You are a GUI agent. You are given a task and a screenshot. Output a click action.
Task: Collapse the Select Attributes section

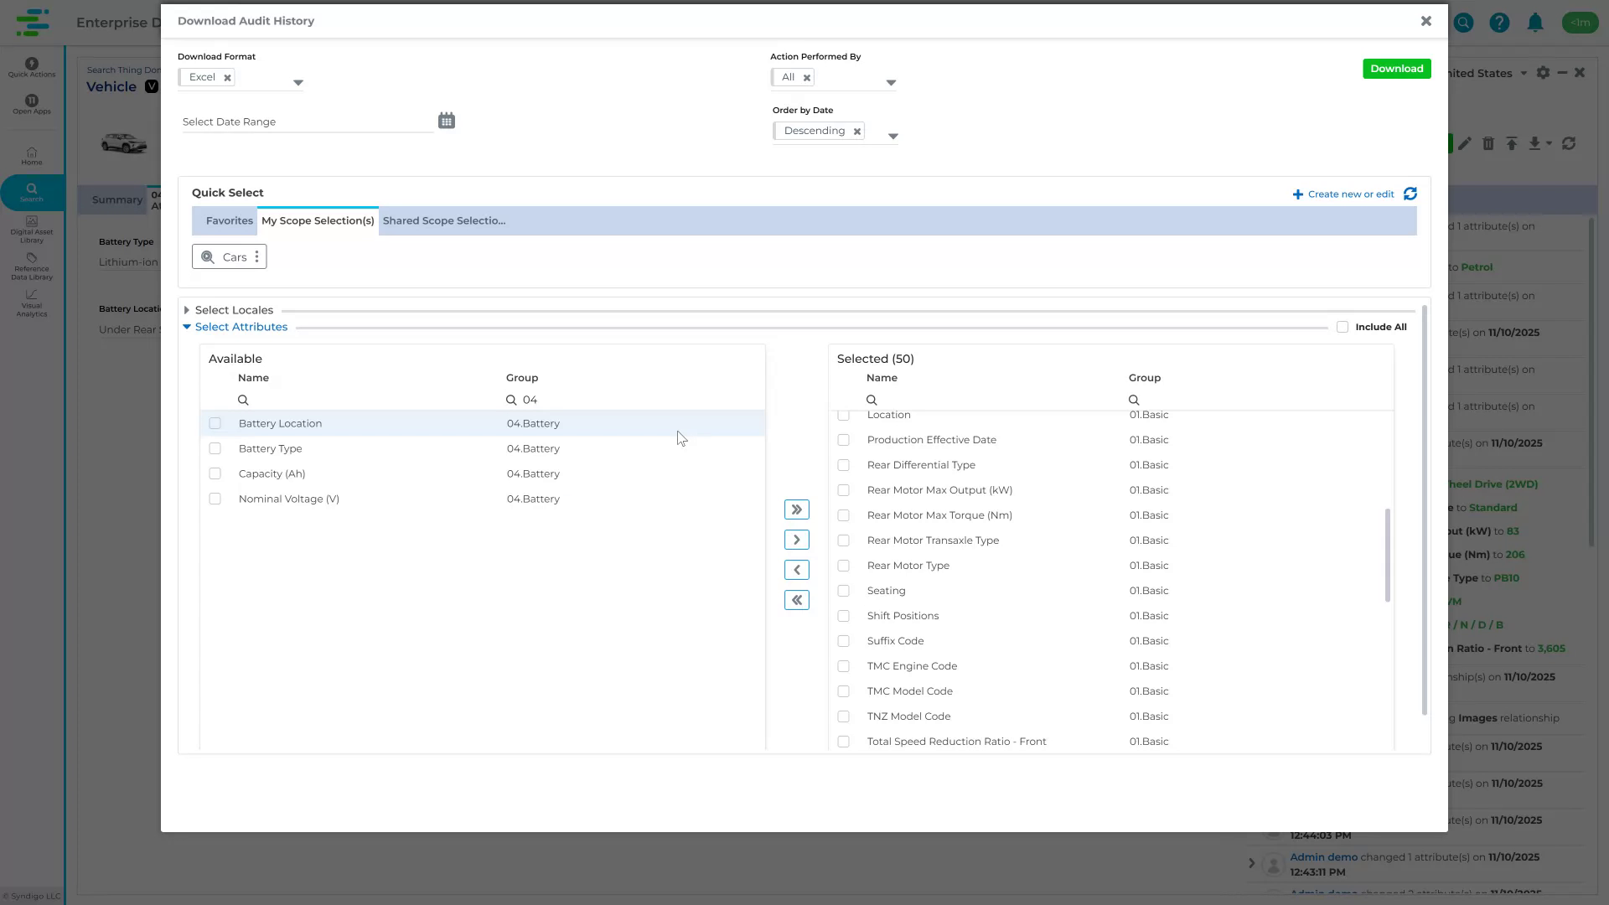click(x=187, y=327)
